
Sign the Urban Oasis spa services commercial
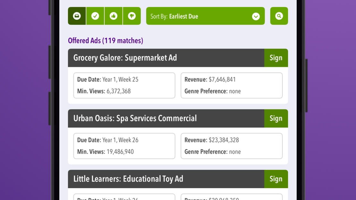[276, 119]
